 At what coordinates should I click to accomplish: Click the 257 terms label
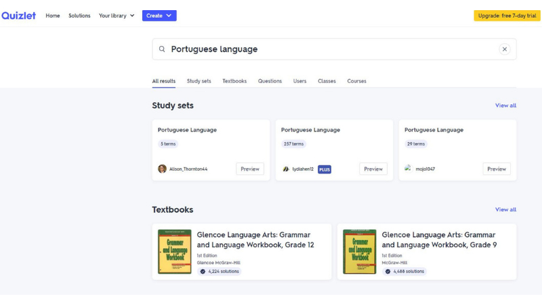pos(293,144)
